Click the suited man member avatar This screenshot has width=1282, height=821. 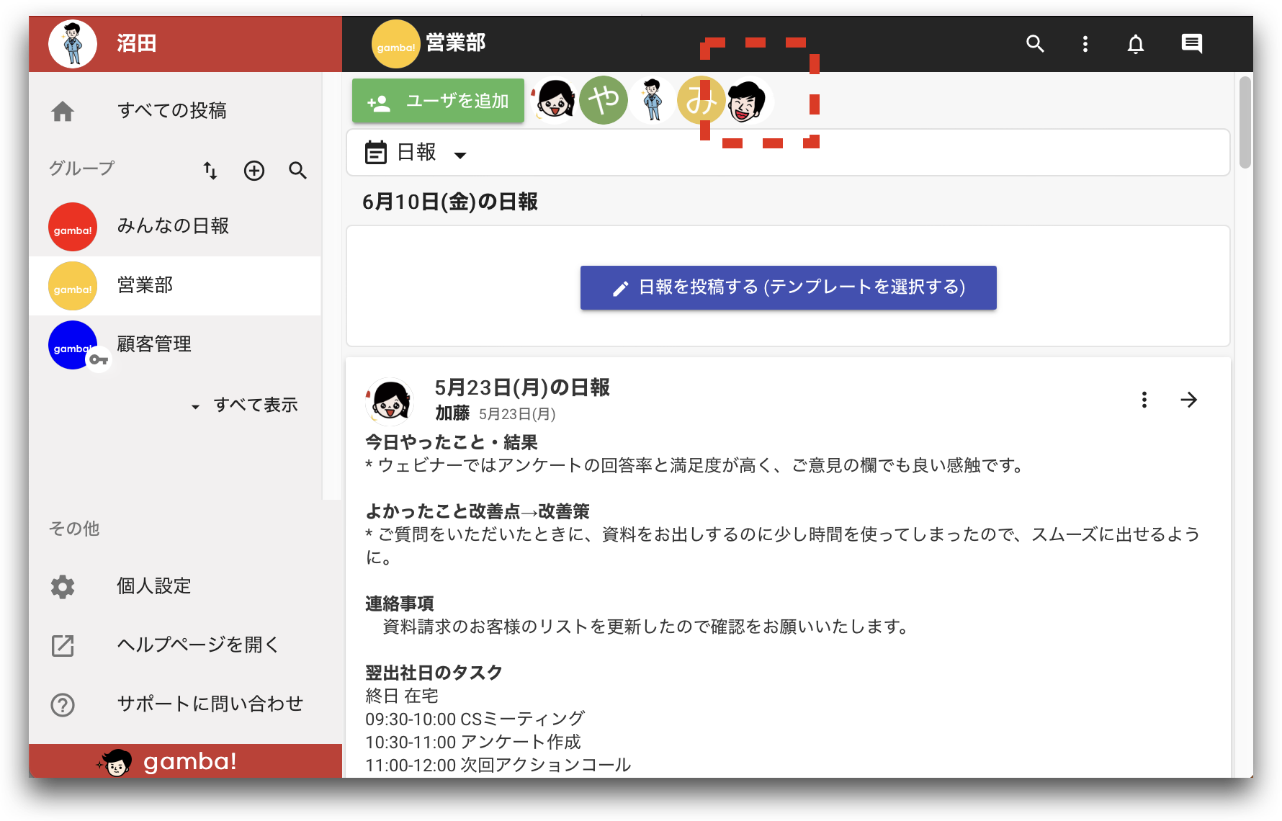(652, 100)
